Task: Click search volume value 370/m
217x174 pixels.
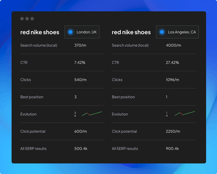Action: 80,45
